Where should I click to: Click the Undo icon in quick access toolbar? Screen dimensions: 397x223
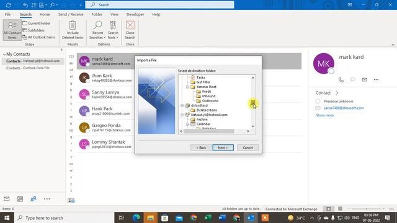(25, 5)
